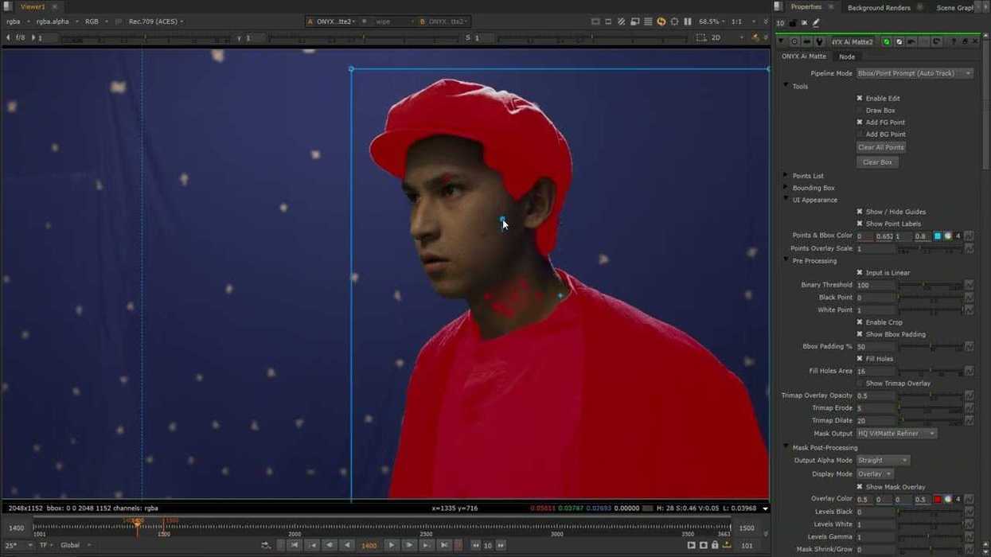Click the green circular icon in the node header
This screenshot has width=991, height=557.
[886, 41]
